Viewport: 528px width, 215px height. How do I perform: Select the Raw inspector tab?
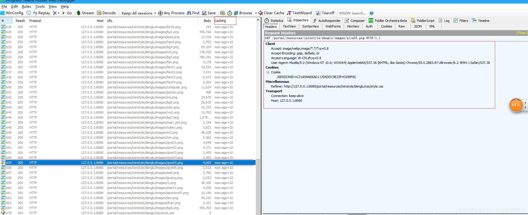coord(401,26)
